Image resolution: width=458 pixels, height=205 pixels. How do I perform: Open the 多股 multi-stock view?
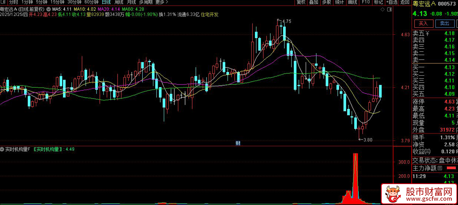(x=326, y=2)
